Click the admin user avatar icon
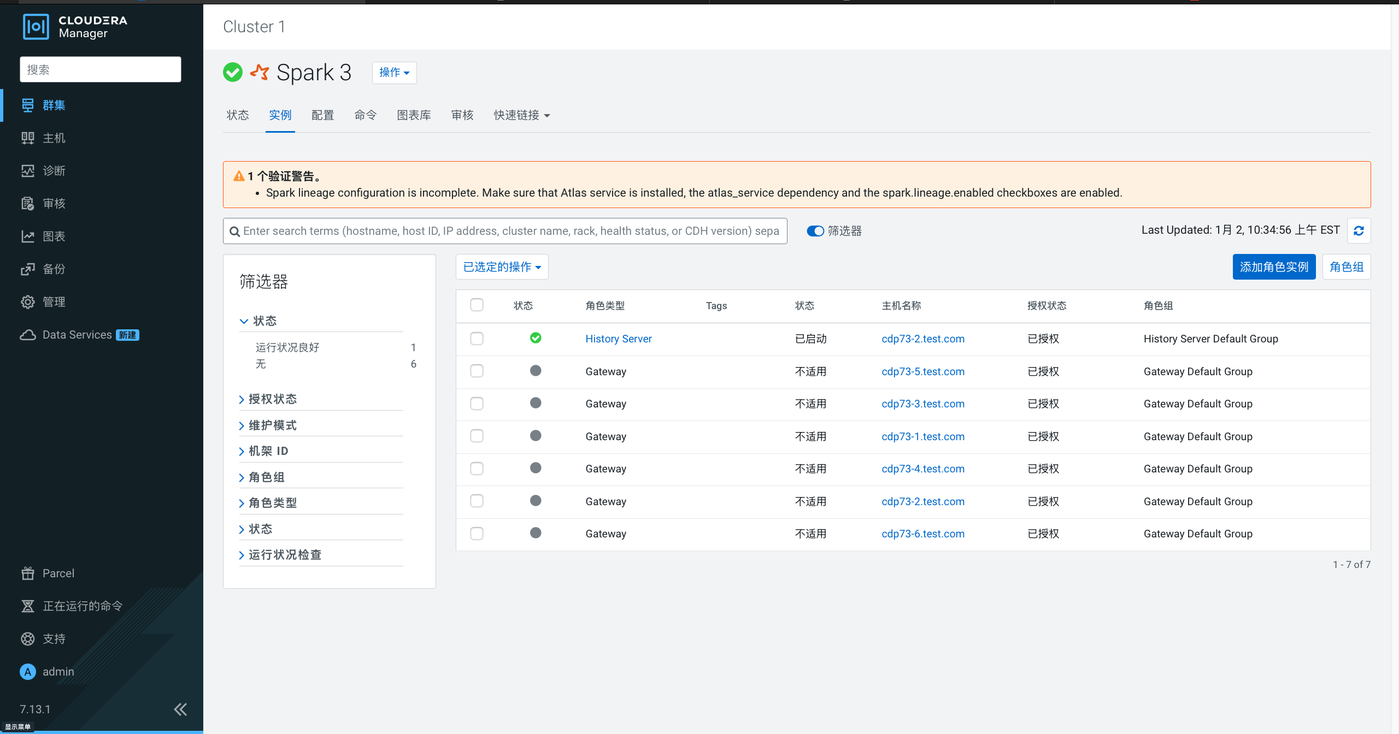 (27, 672)
